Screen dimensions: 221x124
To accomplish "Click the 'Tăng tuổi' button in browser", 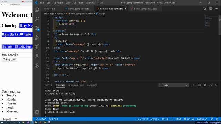I will (9, 60).
